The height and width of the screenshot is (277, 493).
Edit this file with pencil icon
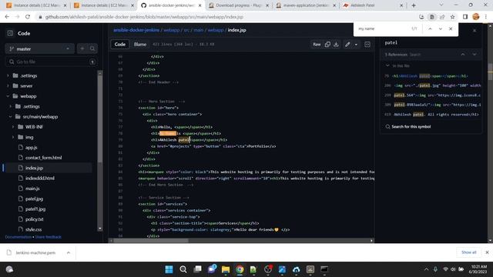click(x=347, y=45)
